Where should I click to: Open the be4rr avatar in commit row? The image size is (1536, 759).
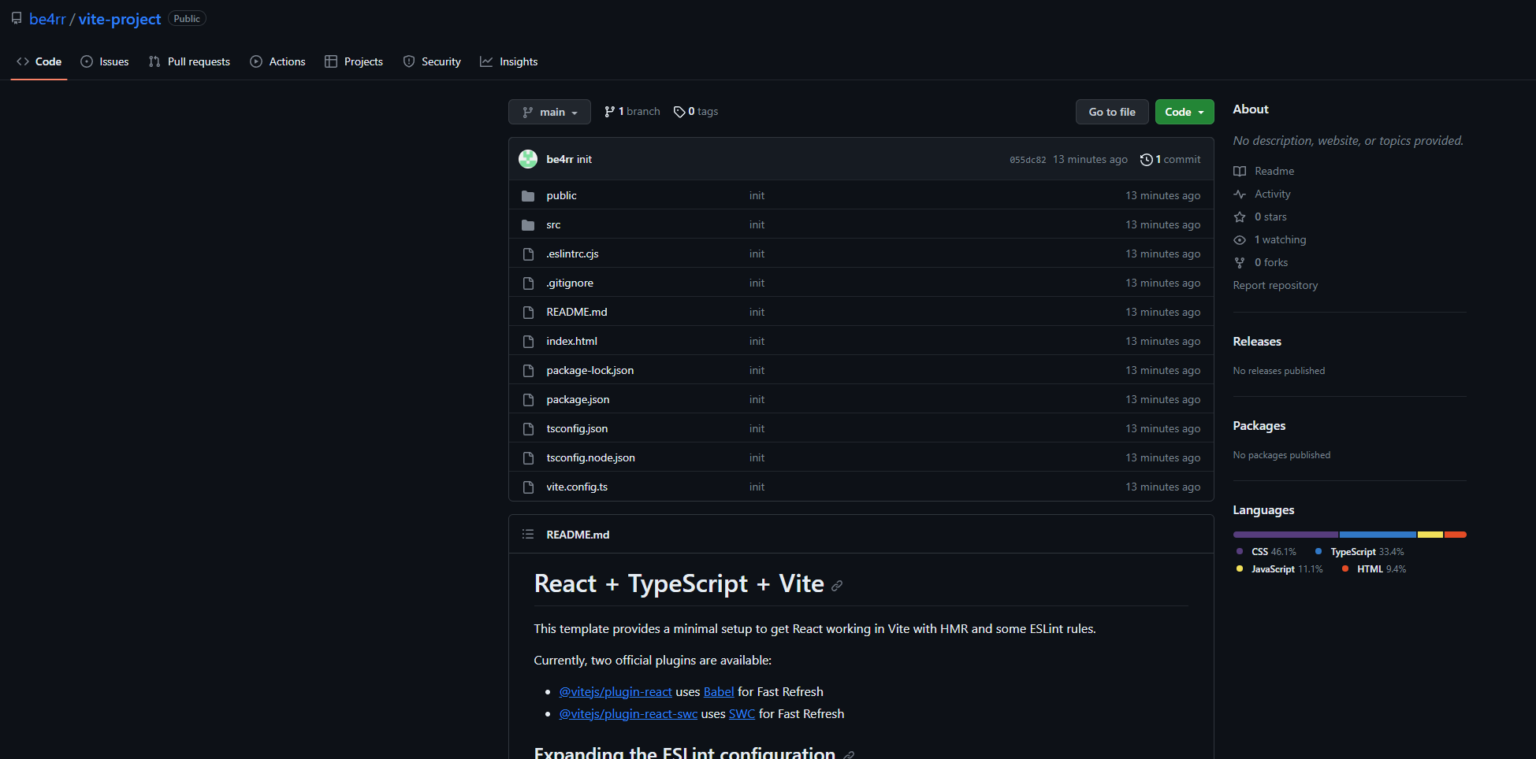click(x=528, y=159)
